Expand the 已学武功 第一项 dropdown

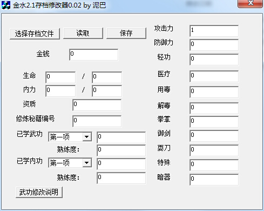[x=87, y=137]
